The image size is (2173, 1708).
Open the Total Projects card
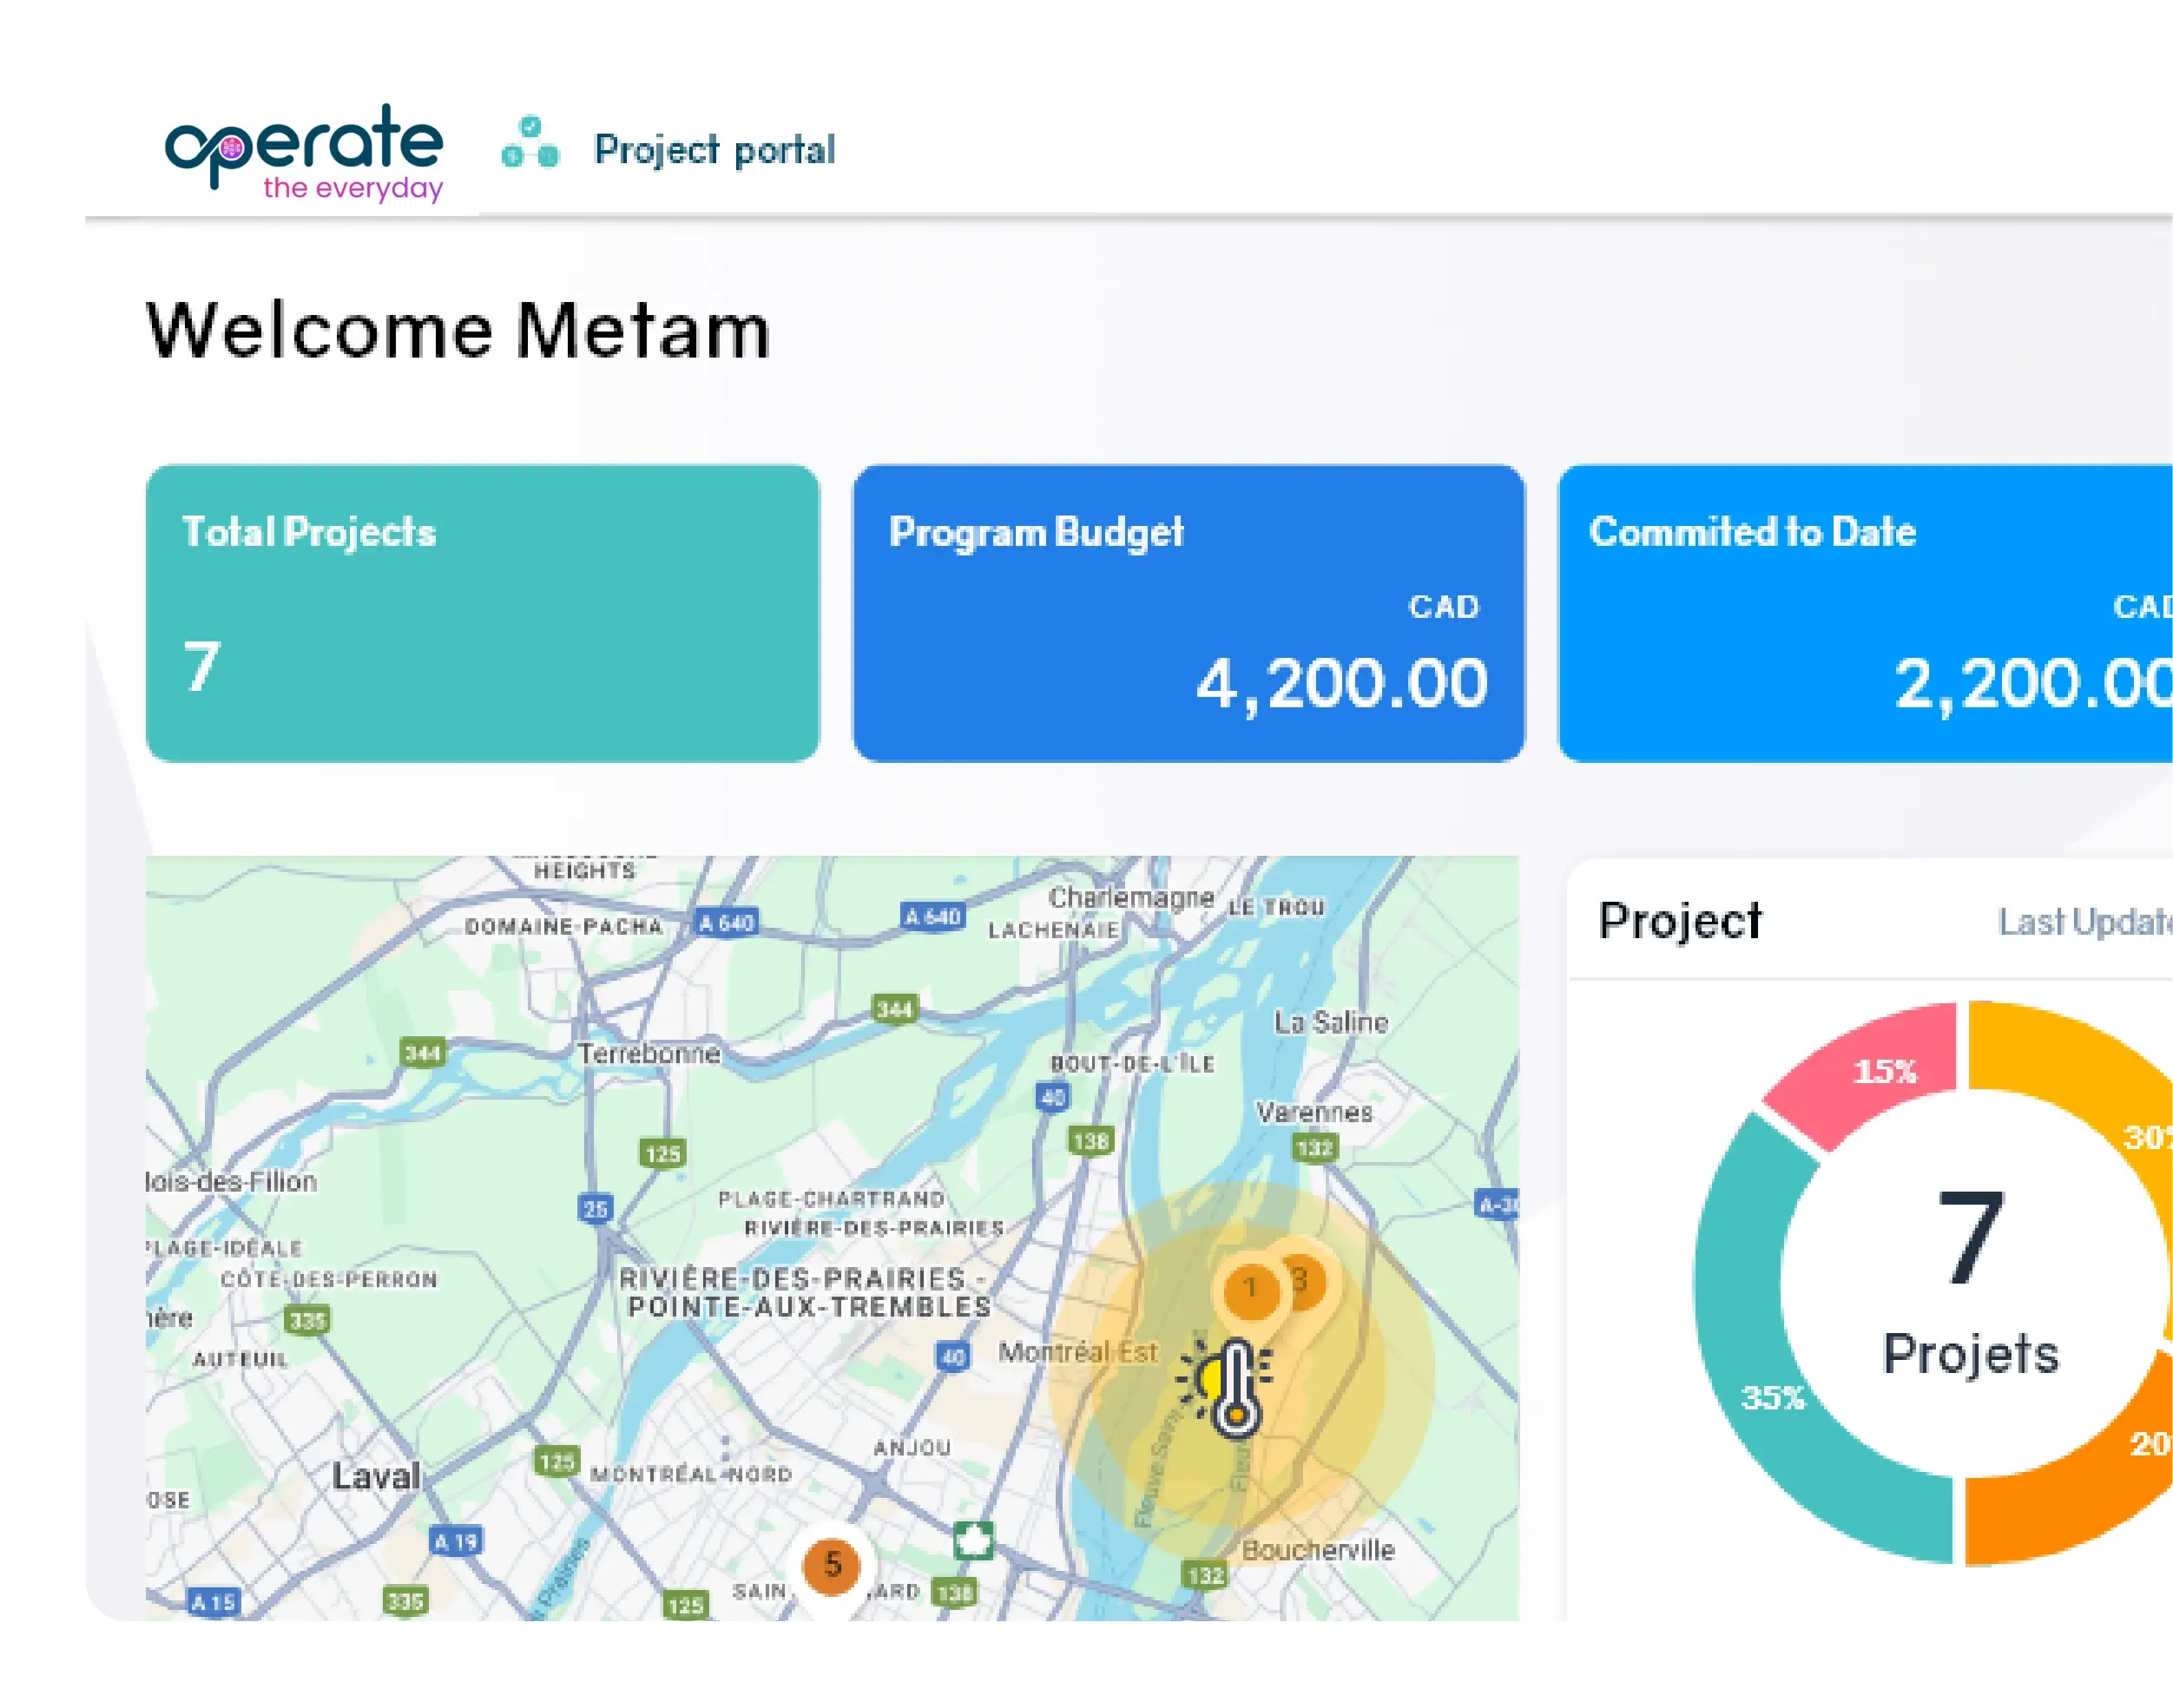pyautogui.click(x=482, y=613)
